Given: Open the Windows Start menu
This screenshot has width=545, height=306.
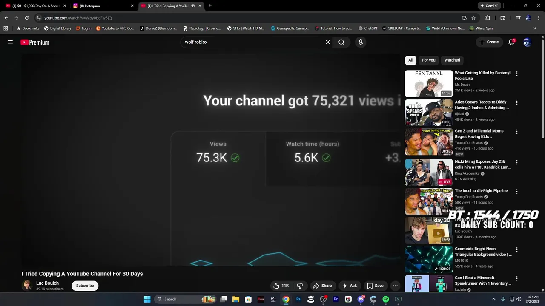Looking at the screenshot, I should [147, 299].
